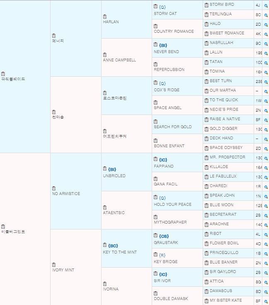Click the clipboard icon beside STORM BIRD

tap(206, 5)
